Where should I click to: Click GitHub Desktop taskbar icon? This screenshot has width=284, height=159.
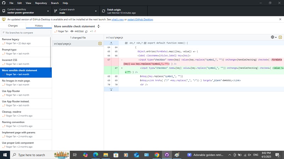click(x=167, y=155)
